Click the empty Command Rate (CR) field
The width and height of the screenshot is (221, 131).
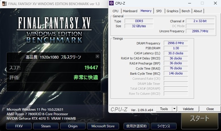176,79
